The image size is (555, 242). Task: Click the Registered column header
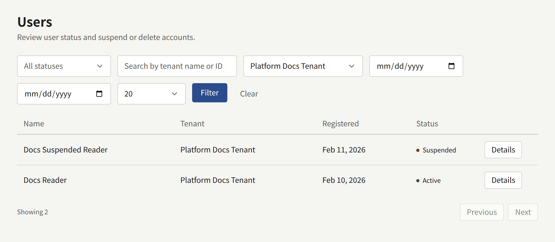340,124
